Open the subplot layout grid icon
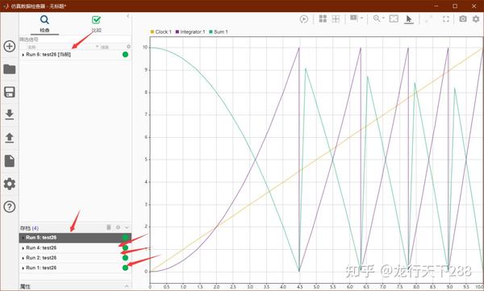The width and height of the screenshot is (484, 291). click(323, 19)
